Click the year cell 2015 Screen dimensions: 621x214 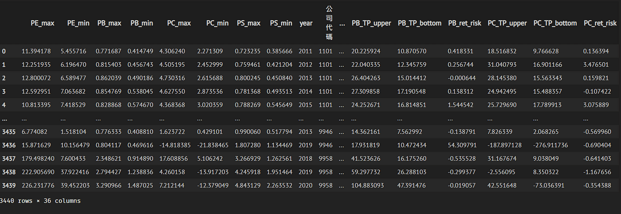click(x=306, y=105)
